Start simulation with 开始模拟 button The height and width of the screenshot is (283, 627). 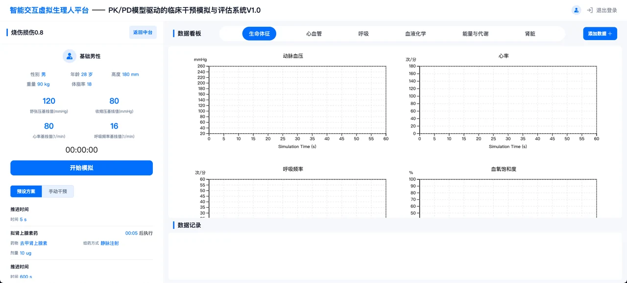81,168
